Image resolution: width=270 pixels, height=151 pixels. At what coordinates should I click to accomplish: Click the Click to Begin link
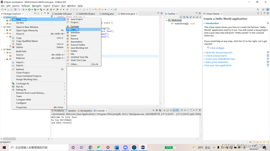pyautogui.click(x=217, y=48)
